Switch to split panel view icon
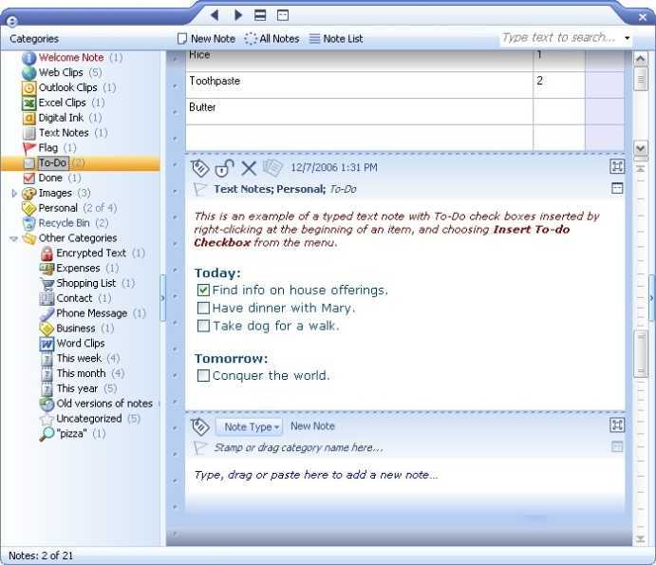This screenshot has height=565, width=656. [x=260, y=15]
